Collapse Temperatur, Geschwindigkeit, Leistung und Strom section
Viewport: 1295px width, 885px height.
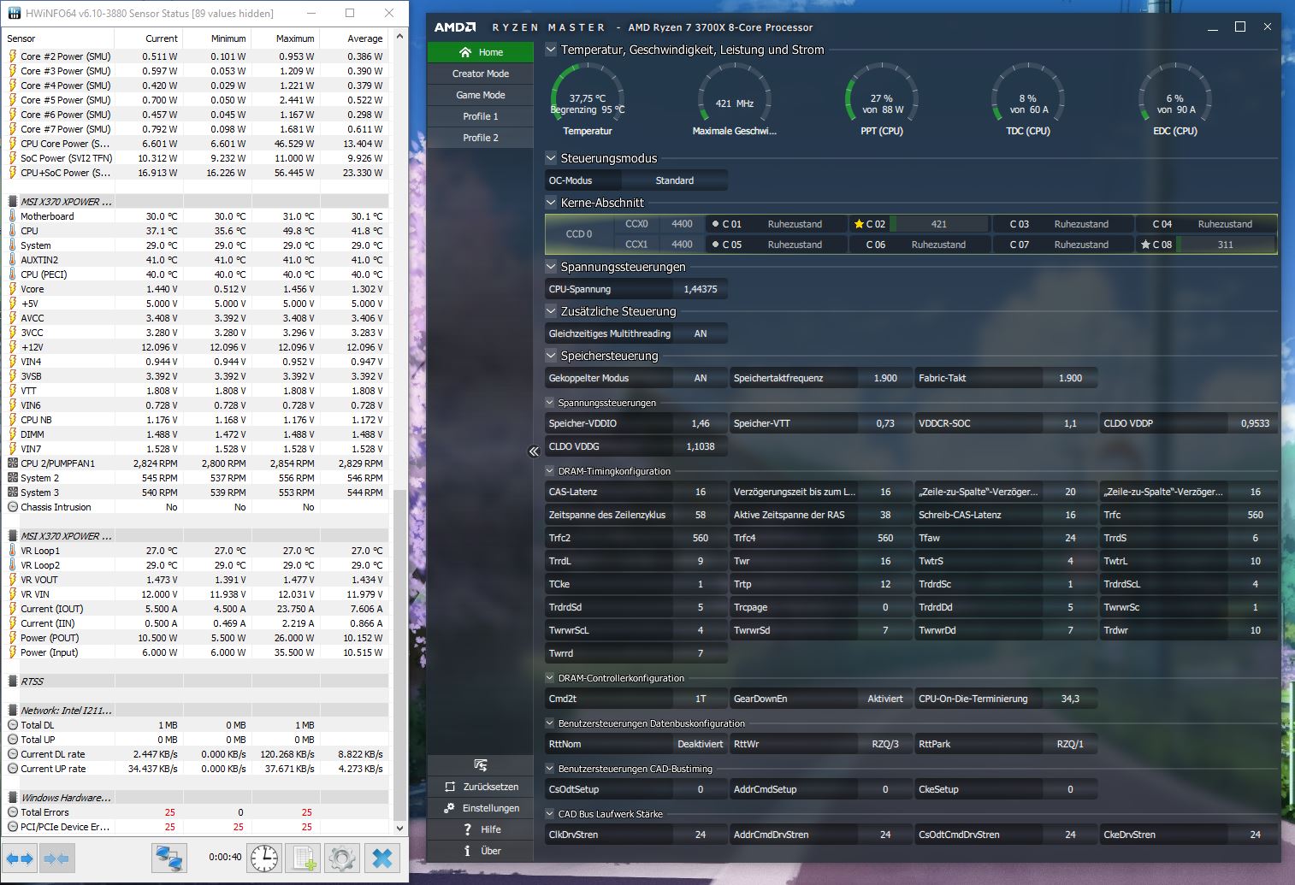click(551, 50)
